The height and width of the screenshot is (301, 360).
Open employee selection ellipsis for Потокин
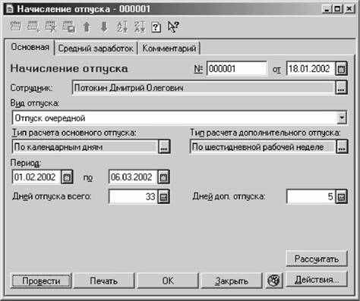[x=342, y=88]
